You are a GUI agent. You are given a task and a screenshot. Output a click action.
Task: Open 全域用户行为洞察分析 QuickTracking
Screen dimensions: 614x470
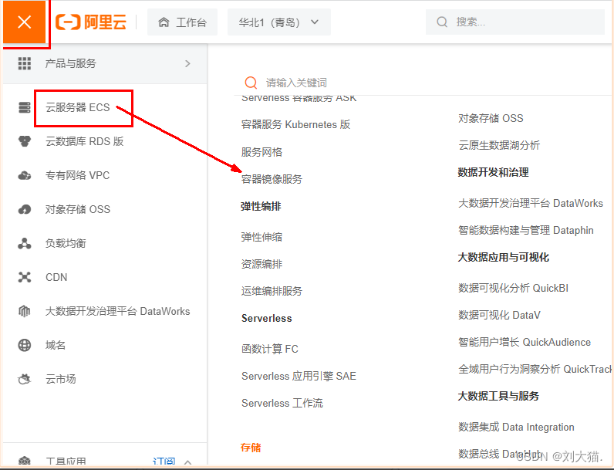[x=535, y=370]
